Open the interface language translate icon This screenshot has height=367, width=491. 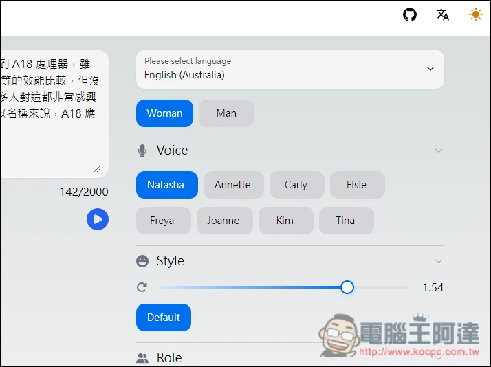[x=442, y=14]
